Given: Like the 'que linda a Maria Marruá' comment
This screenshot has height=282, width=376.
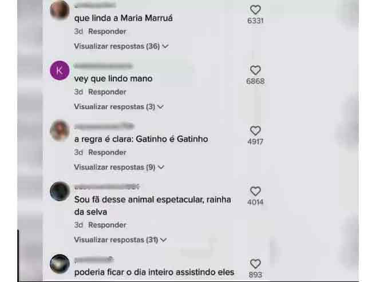Looking at the screenshot, I should coord(255,10).
